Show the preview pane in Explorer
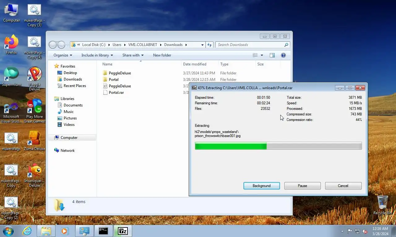The width and height of the screenshot is (396, 237). click(x=272, y=55)
